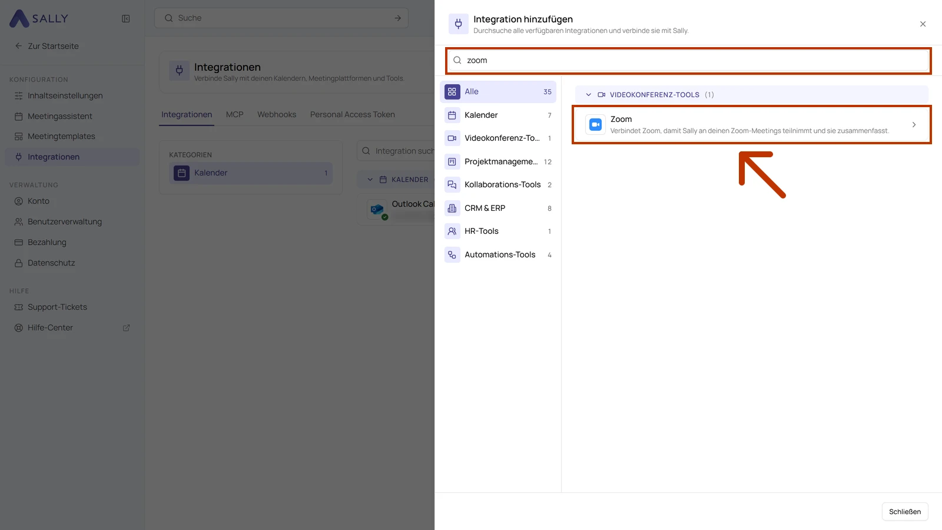Click the Sally logo
Image resolution: width=942 pixels, height=530 pixels.
39,18
